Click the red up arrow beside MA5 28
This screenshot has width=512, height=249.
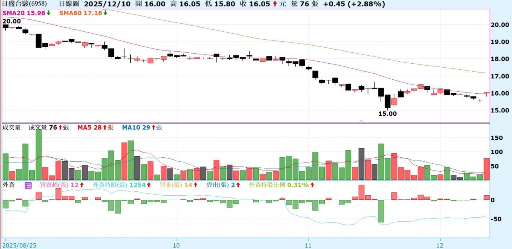(x=105, y=128)
